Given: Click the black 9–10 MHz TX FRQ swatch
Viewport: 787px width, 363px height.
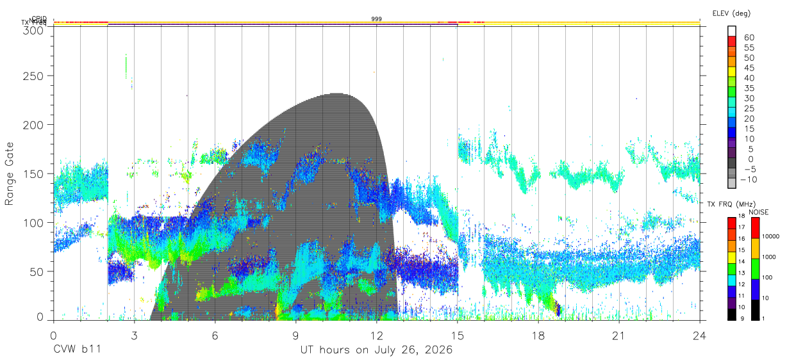Looking at the screenshot, I should (x=732, y=313).
